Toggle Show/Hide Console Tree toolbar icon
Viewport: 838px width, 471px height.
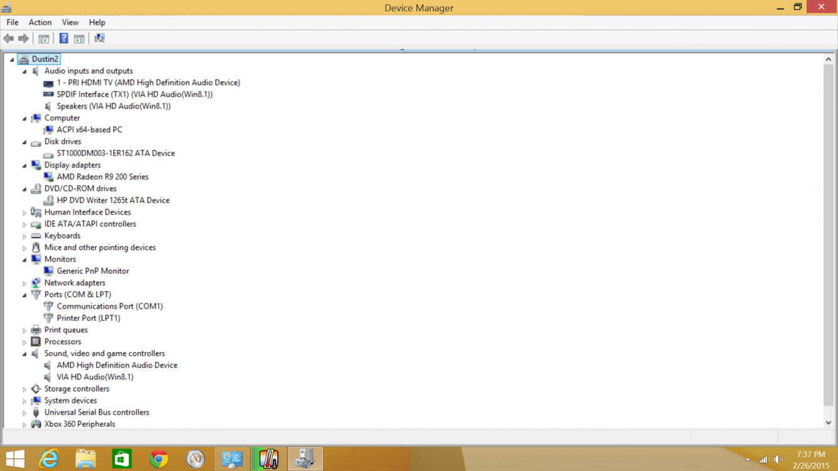(43, 38)
